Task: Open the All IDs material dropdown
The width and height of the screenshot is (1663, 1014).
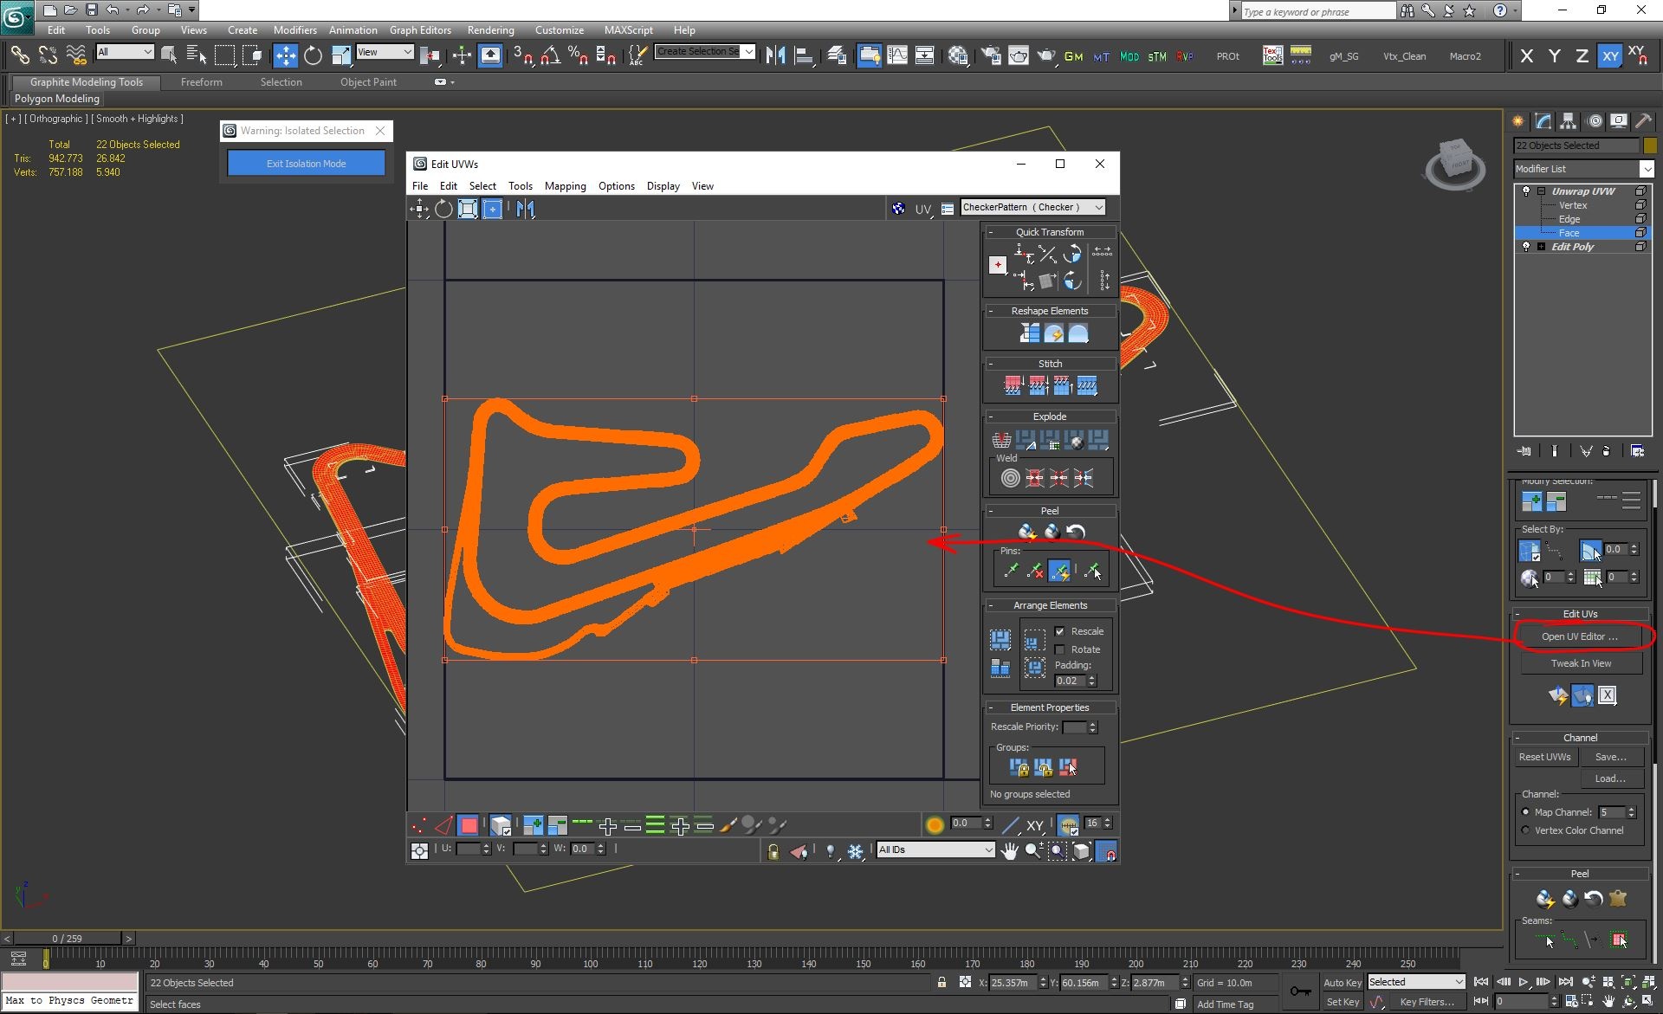Action: [935, 850]
